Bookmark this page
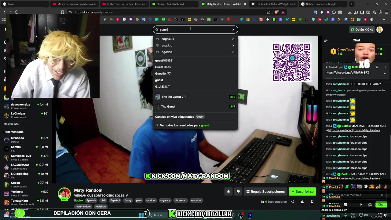Viewport: 391px width, 220px height. point(62,12)
